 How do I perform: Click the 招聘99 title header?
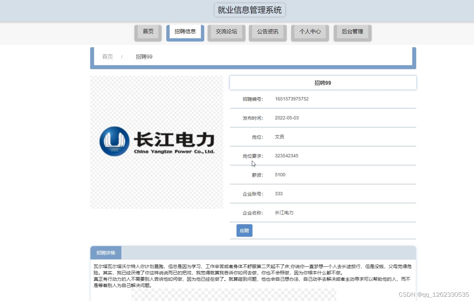pyautogui.click(x=323, y=83)
